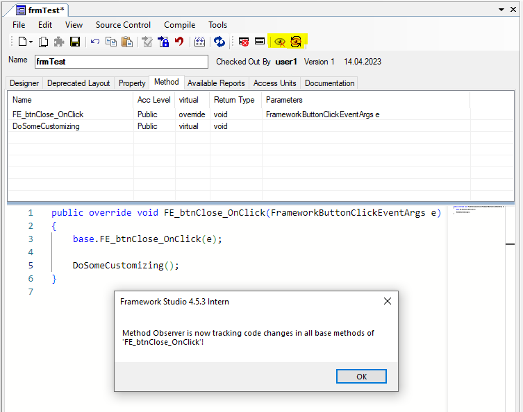
Task: Click the red undo checkout arrow
Action: click(179, 42)
